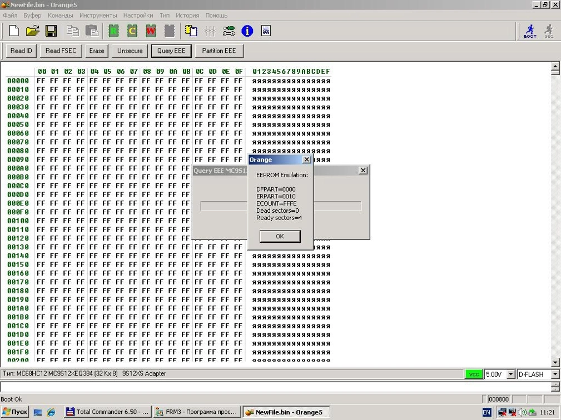Viewport: 561px width, 420px height.
Task: Click the Read ID button
Action: point(21,51)
